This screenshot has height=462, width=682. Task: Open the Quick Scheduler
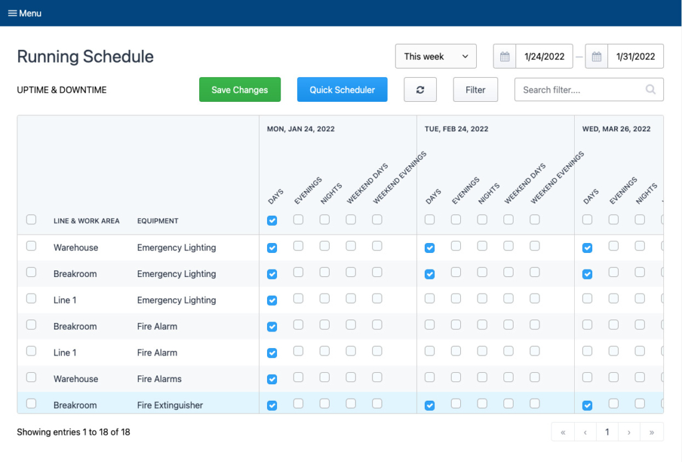tap(342, 89)
